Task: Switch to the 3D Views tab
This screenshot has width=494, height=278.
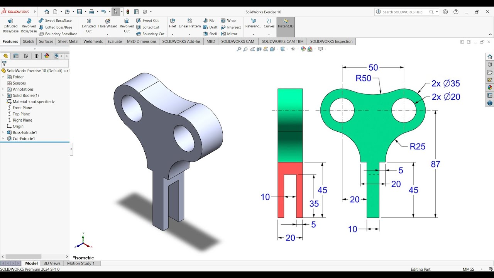Action: click(x=52, y=263)
